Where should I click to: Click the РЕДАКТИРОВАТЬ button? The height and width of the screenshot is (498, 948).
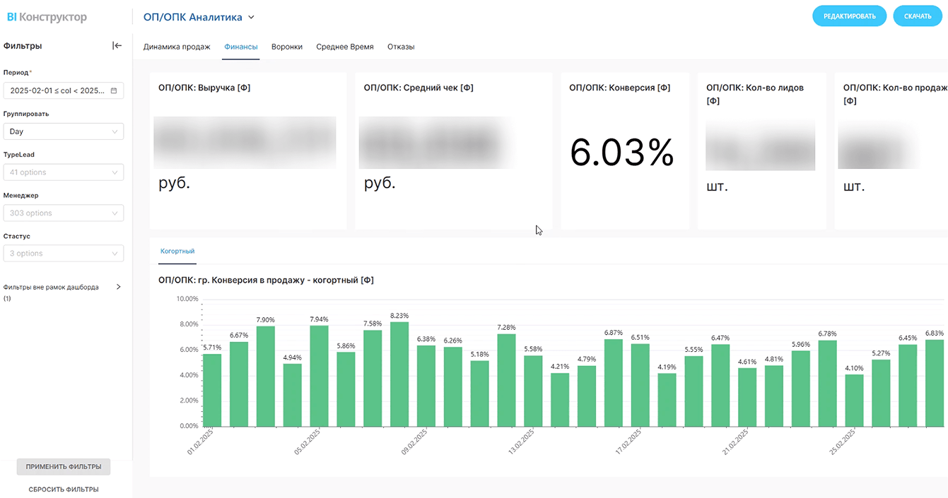(849, 16)
